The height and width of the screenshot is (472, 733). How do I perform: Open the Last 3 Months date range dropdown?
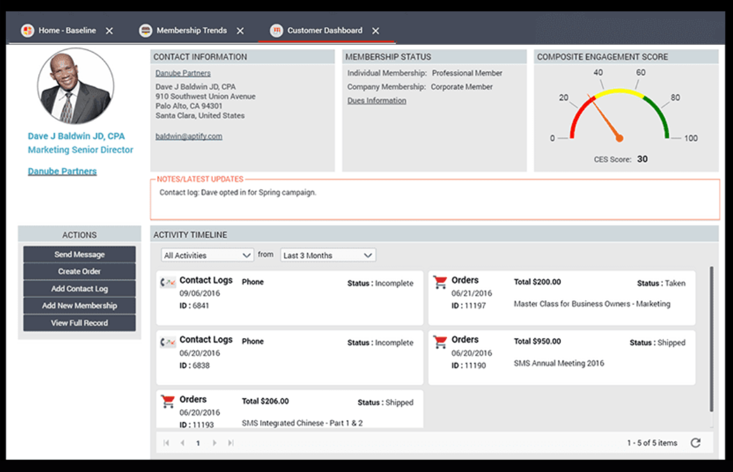point(327,255)
